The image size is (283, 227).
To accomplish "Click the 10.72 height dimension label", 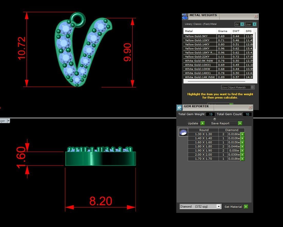I will click(x=22, y=48).
